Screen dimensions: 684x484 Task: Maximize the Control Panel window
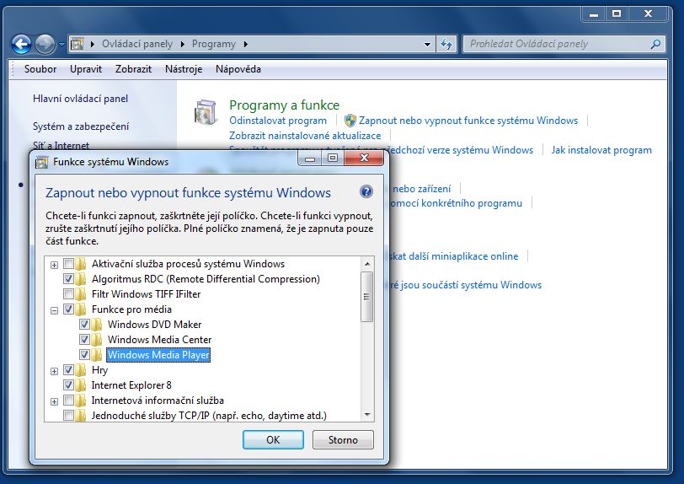click(x=616, y=13)
